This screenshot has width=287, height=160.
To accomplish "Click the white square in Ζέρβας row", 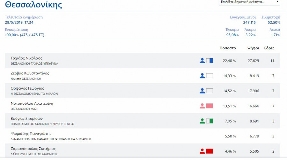I will pyautogui.click(x=210, y=76).
